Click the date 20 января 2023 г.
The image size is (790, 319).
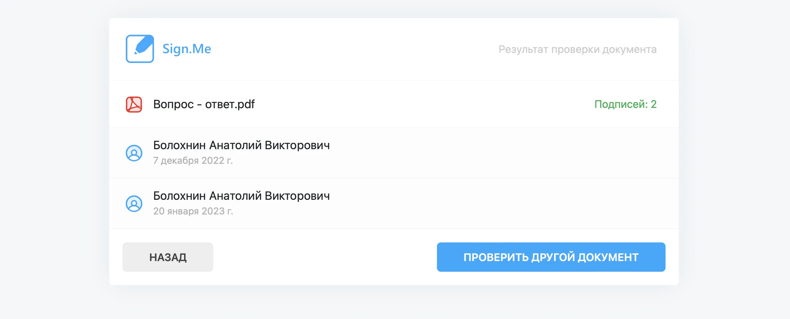pyautogui.click(x=193, y=211)
